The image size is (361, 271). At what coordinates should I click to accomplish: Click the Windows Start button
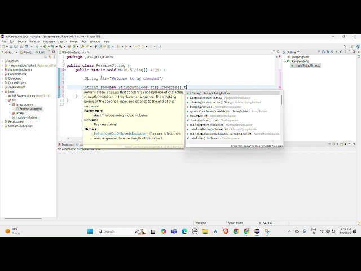point(90,231)
